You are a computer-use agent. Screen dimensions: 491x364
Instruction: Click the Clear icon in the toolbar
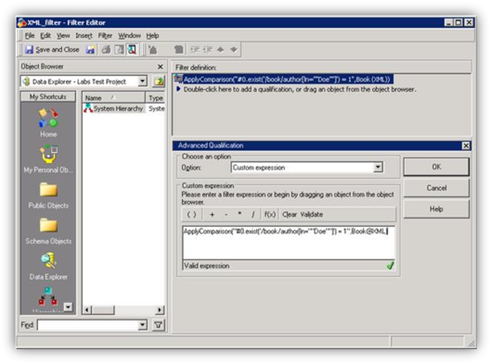152,49
